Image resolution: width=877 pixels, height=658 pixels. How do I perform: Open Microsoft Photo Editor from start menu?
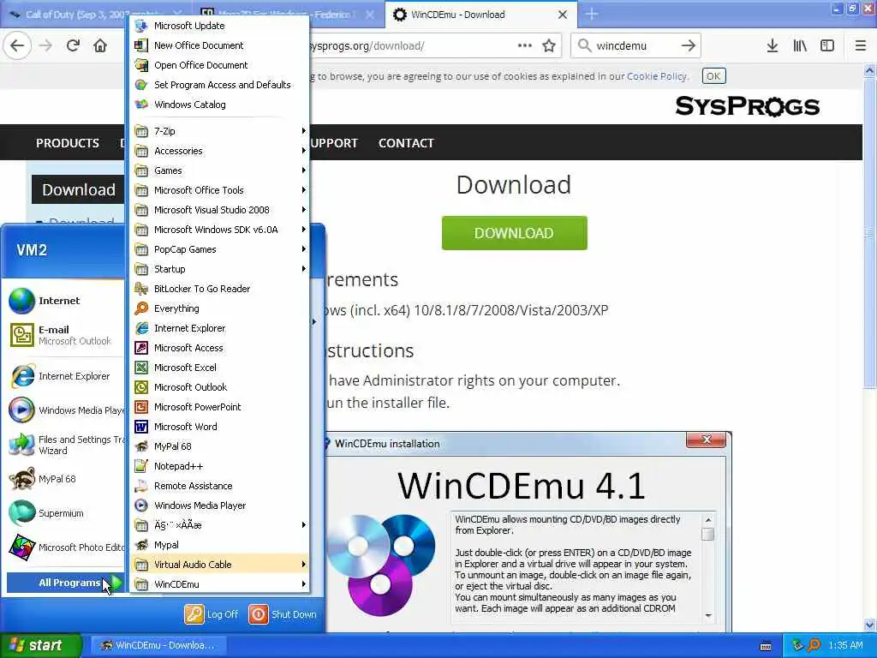65,547
